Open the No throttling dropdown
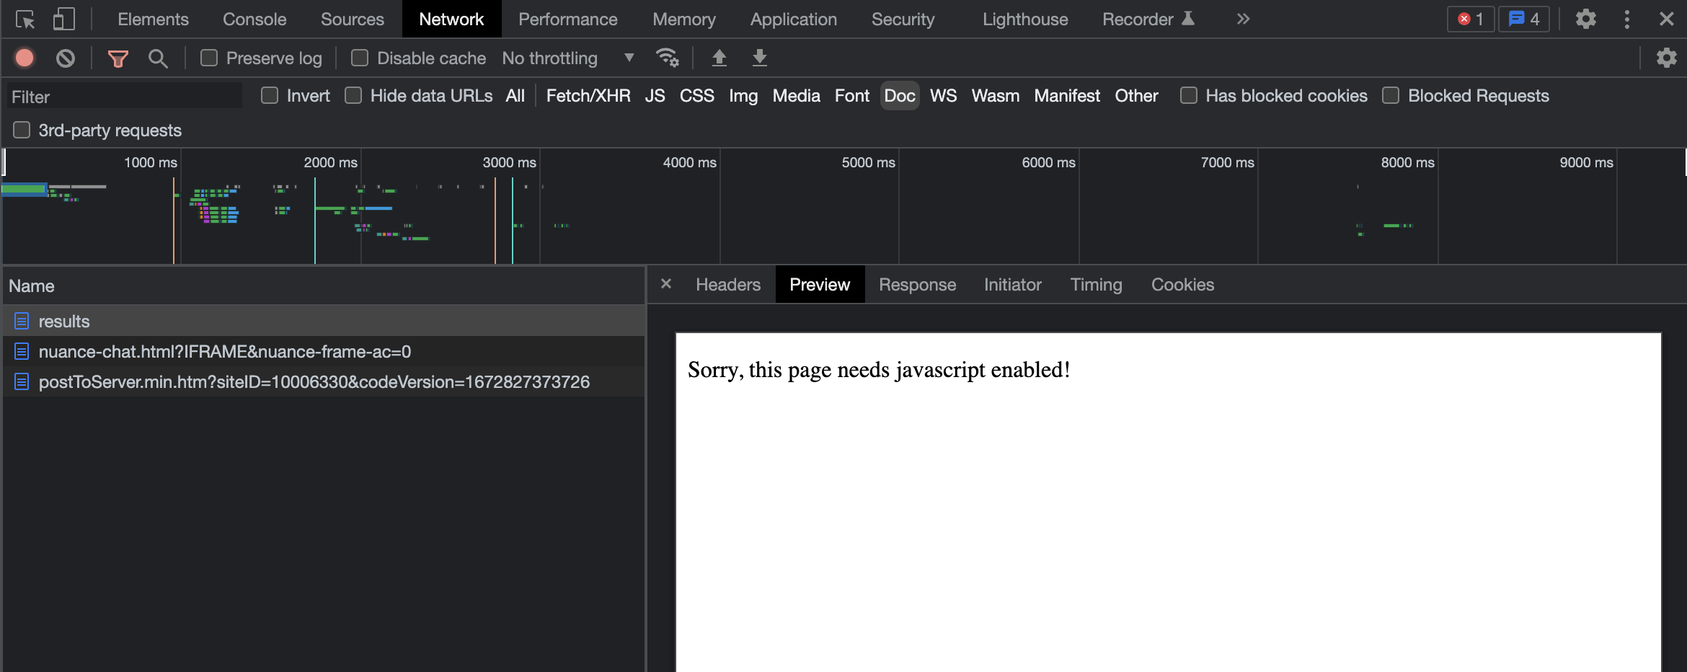Screen dimensions: 1687x672 click(x=568, y=58)
